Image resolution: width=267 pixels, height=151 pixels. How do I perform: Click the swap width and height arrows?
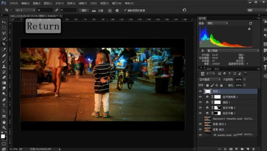click(57, 10)
